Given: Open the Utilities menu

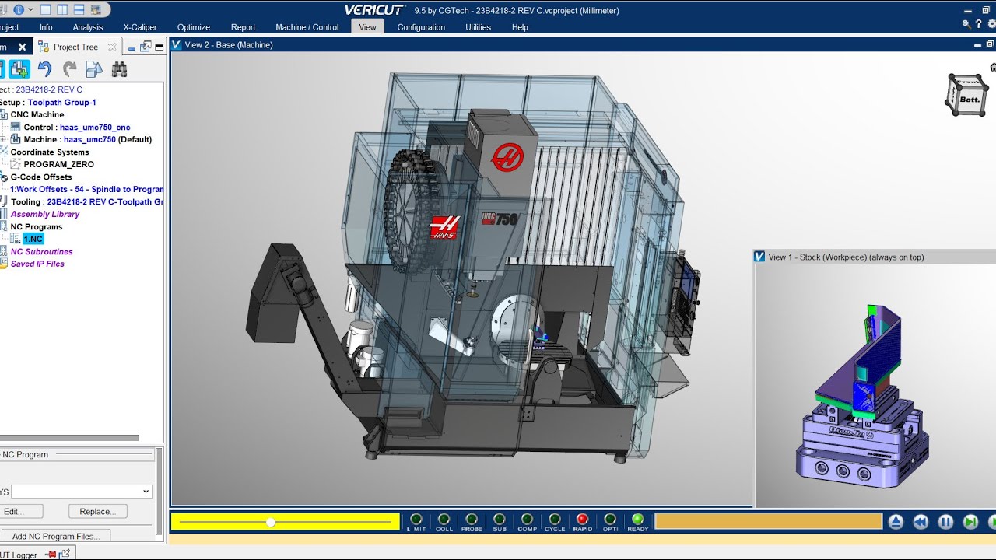Looking at the screenshot, I should click(x=478, y=27).
